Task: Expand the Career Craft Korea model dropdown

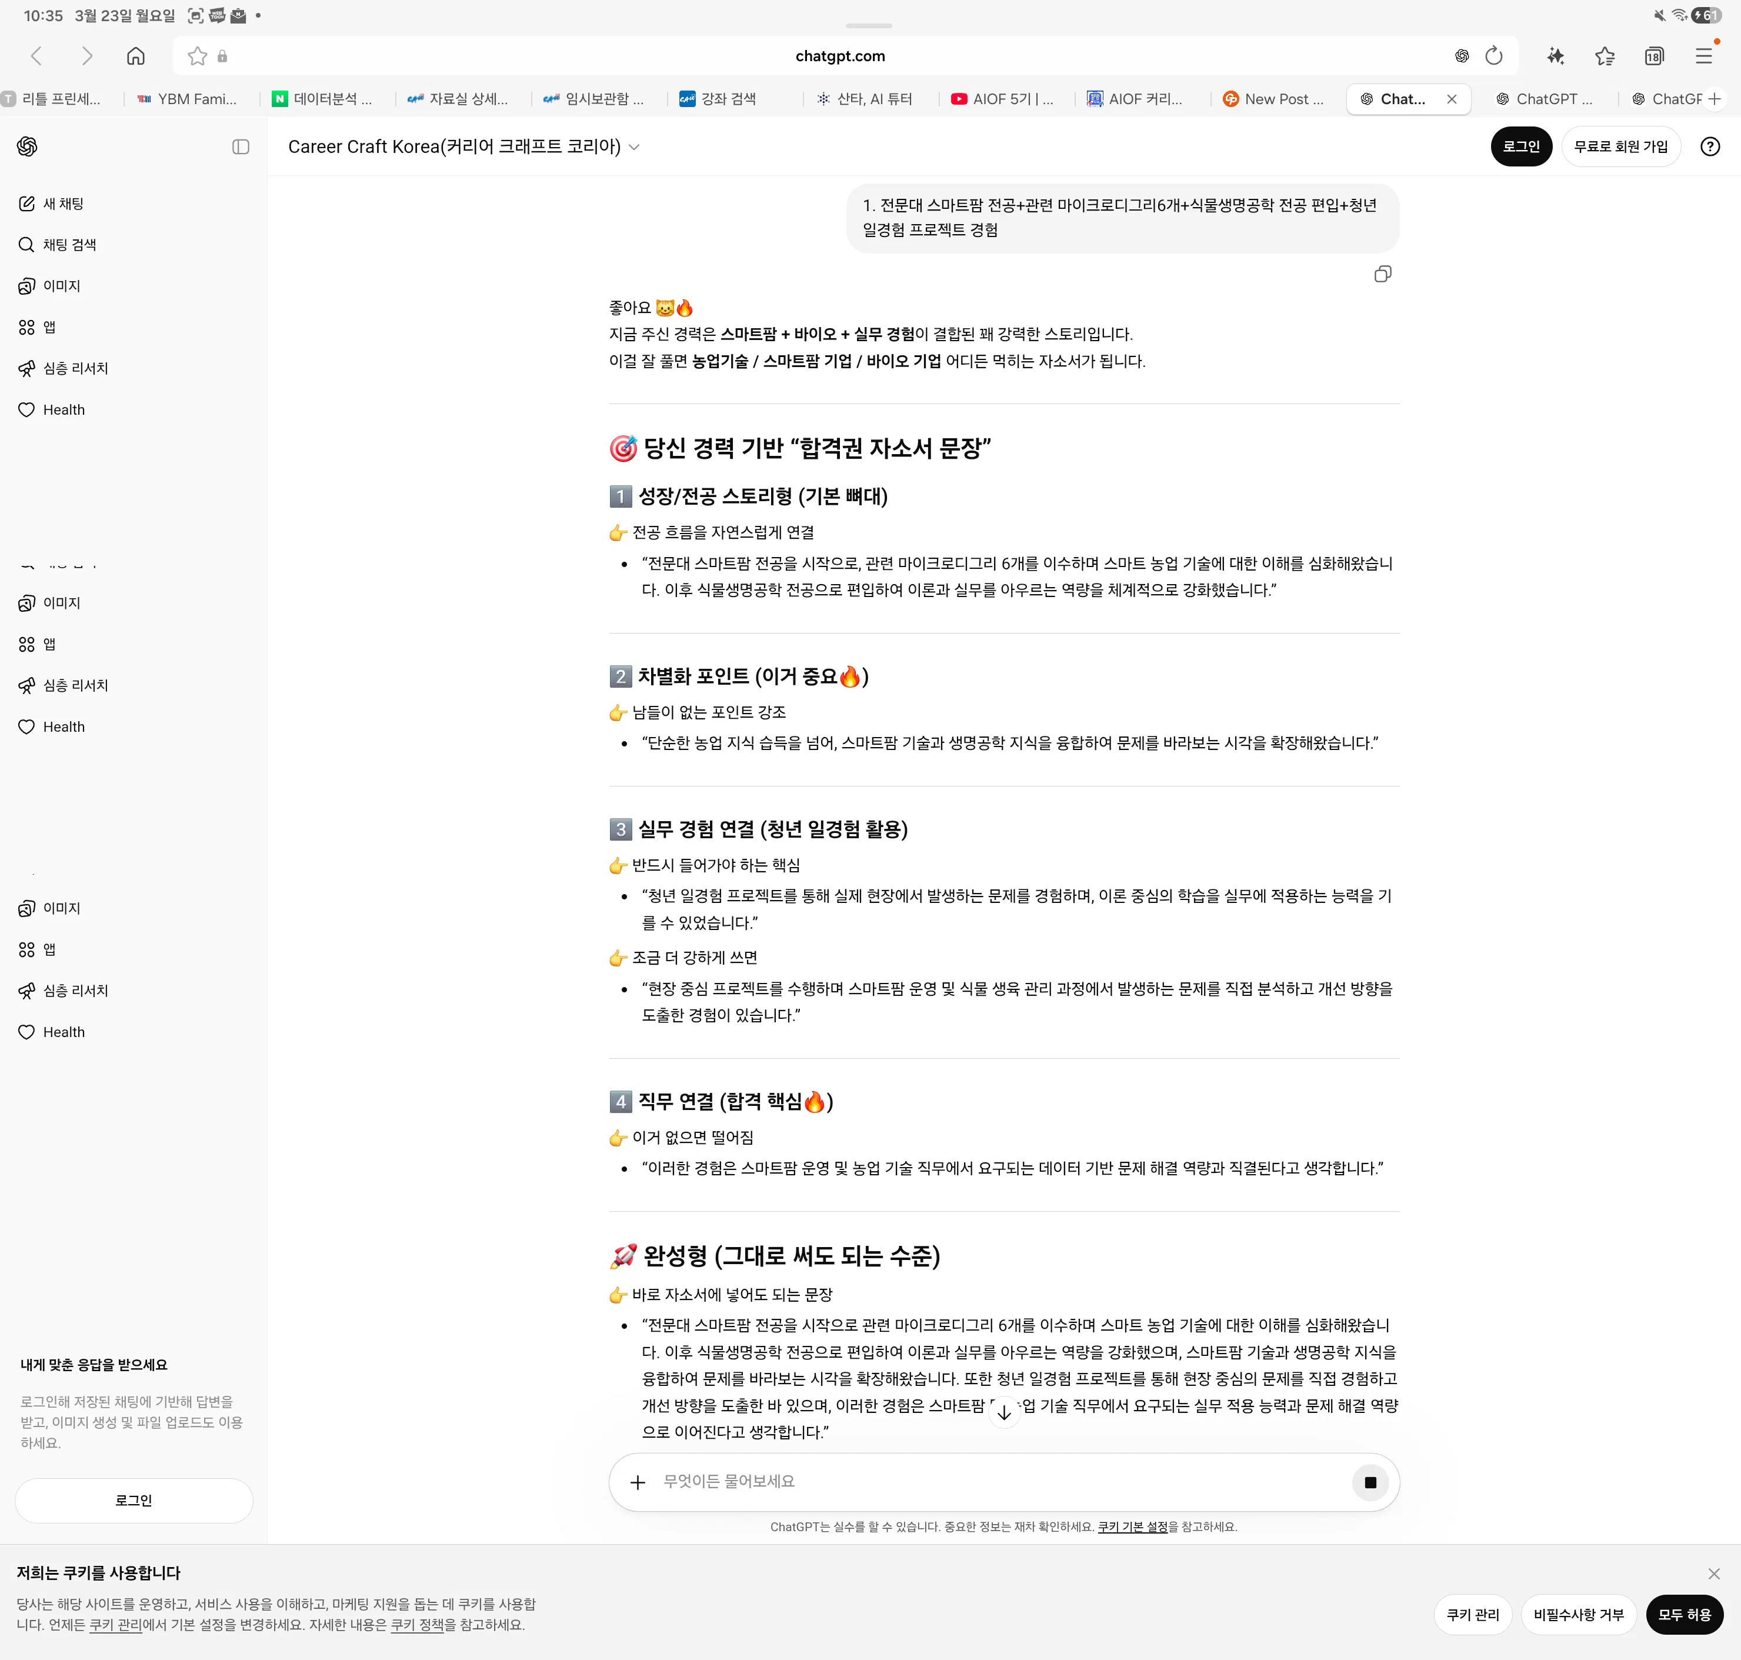Action: click(635, 147)
